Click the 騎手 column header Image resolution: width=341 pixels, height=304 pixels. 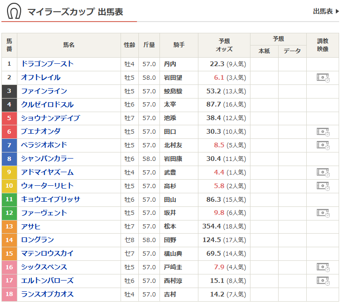[x=179, y=45]
